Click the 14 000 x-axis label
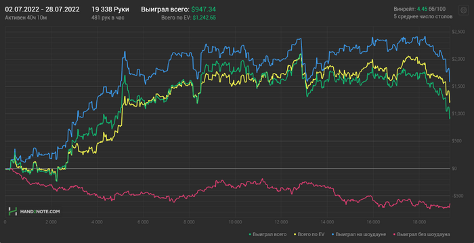This screenshot has width=474, height=243. tap(327, 222)
